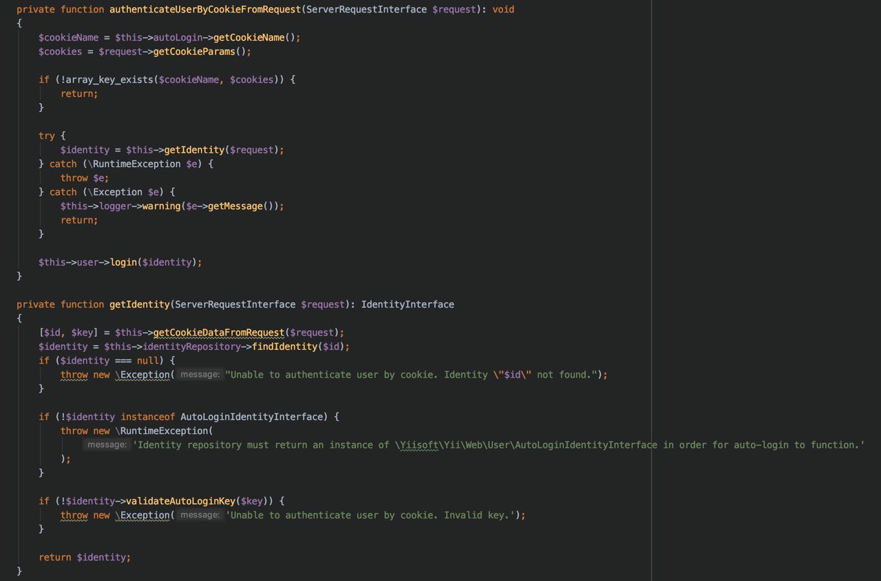Click the IdentityInterface return type

[x=407, y=305]
